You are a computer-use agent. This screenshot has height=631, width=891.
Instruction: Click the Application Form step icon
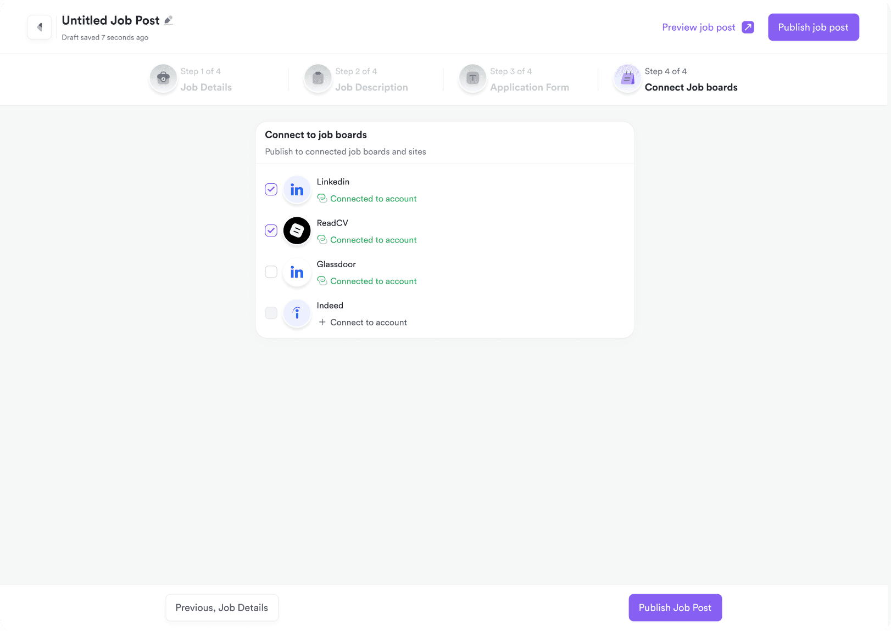click(472, 78)
